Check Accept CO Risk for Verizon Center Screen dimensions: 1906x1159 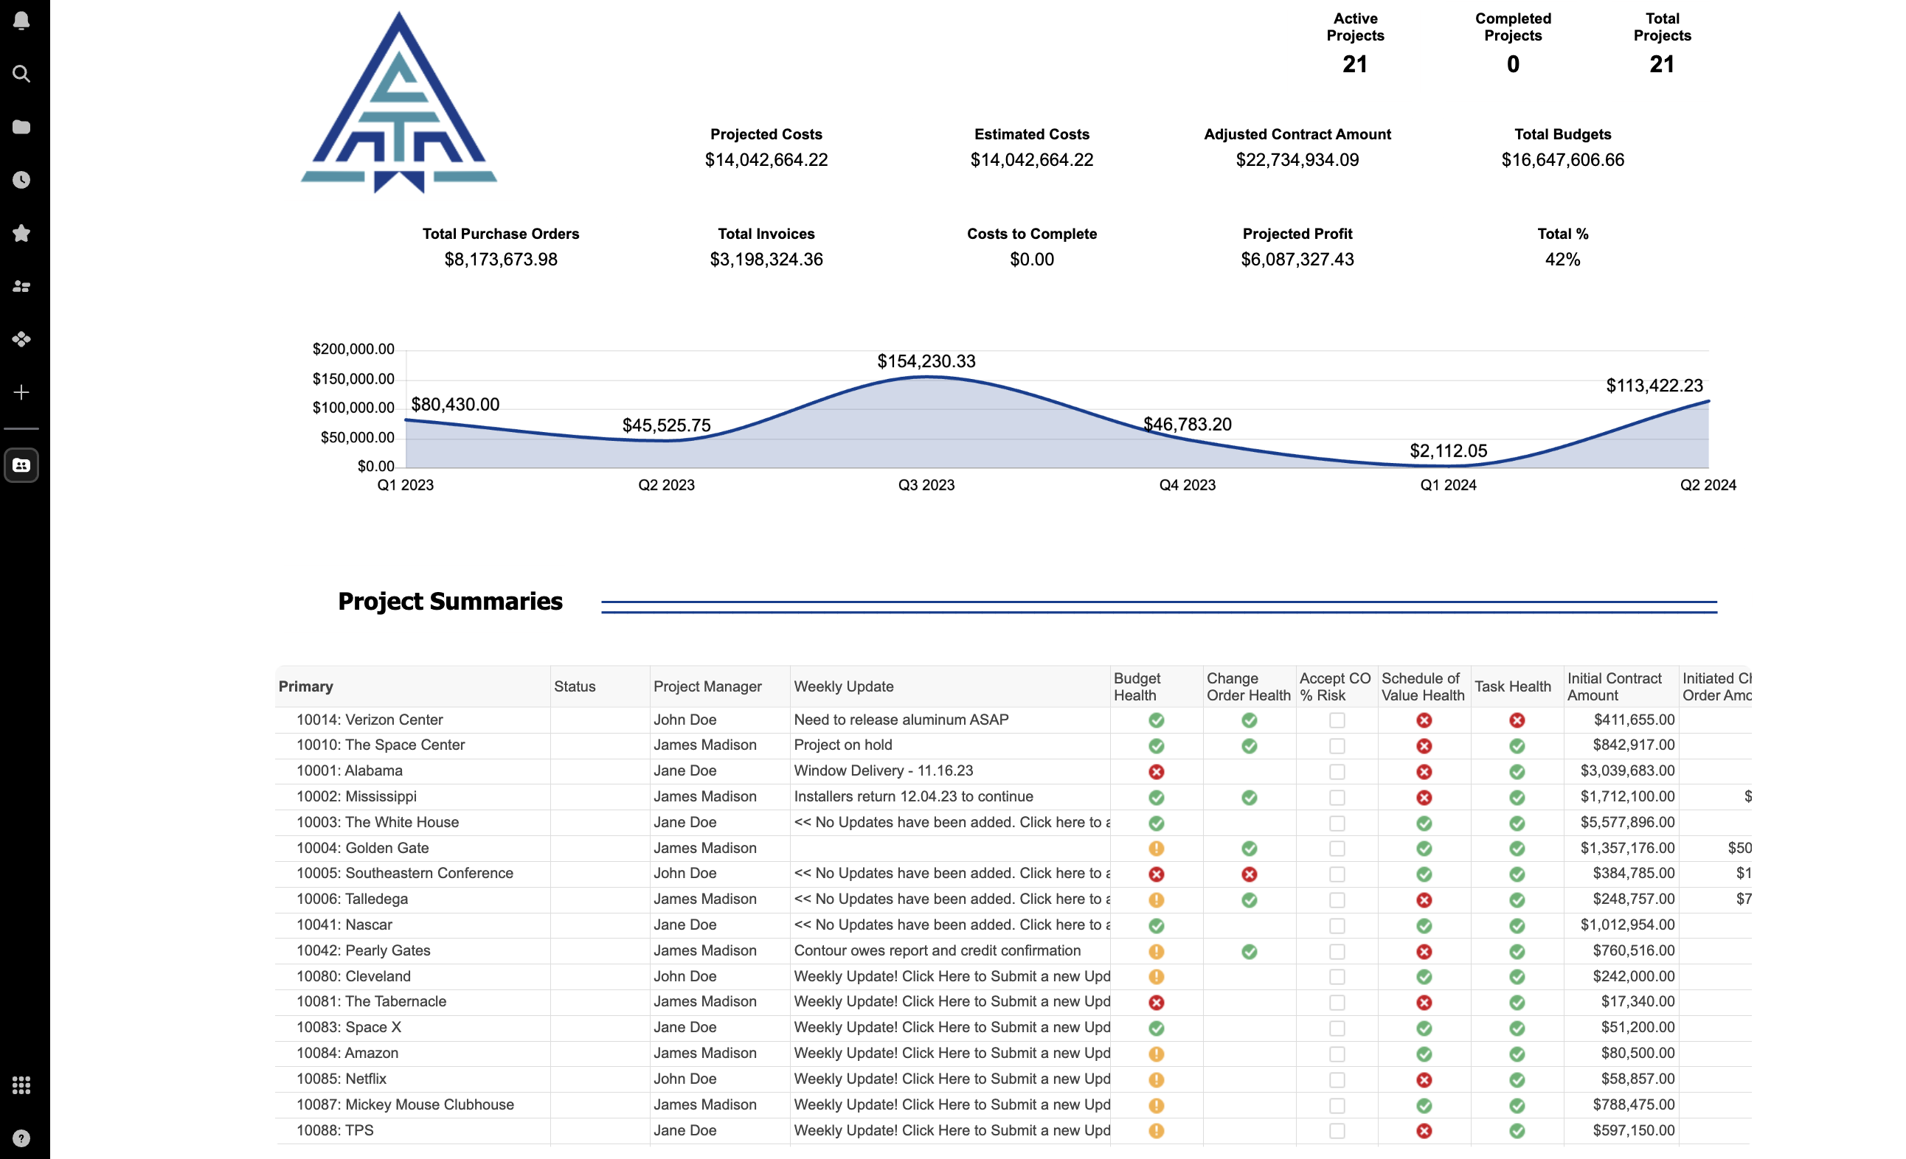click(1337, 720)
